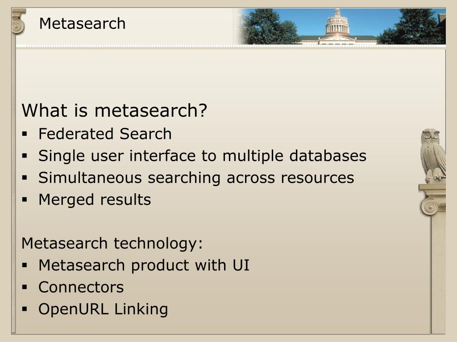
Task: Click the 'OpenURL Linking' text
Action: (103, 309)
